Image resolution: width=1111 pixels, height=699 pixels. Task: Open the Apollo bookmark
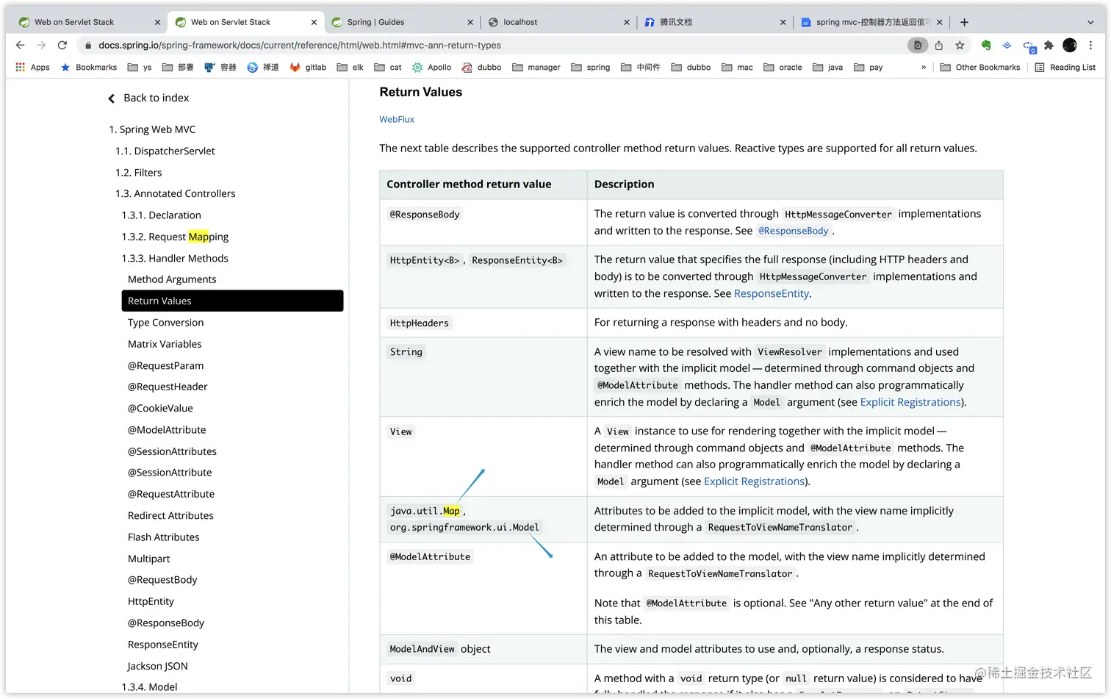pos(431,67)
